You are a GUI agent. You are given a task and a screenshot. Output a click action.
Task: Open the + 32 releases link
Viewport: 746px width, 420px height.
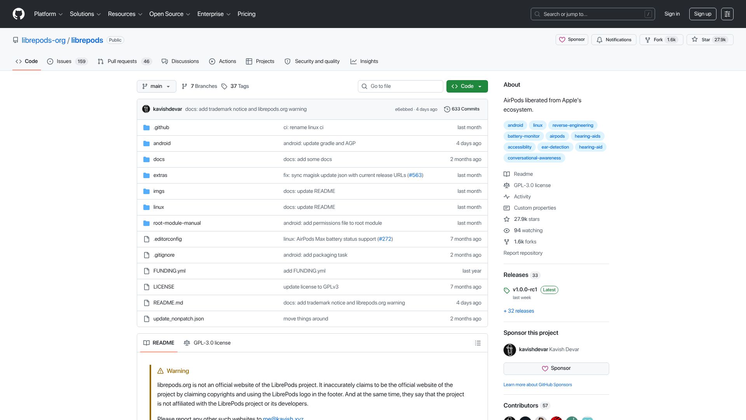pos(519,311)
